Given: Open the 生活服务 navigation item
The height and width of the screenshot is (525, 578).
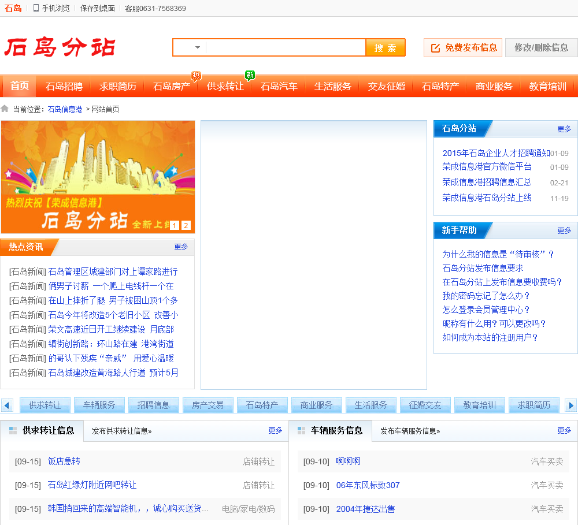Looking at the screenshot, I should click(332, 86).
